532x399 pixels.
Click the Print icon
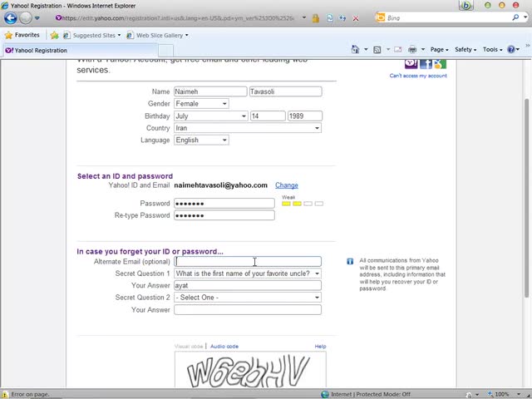(x=412, y=50)
